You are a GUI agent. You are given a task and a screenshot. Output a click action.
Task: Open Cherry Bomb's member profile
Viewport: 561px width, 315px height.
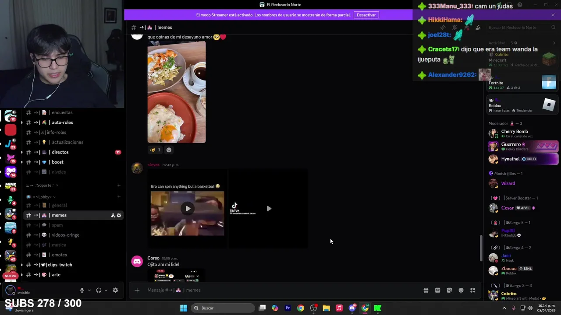[523, 133]
